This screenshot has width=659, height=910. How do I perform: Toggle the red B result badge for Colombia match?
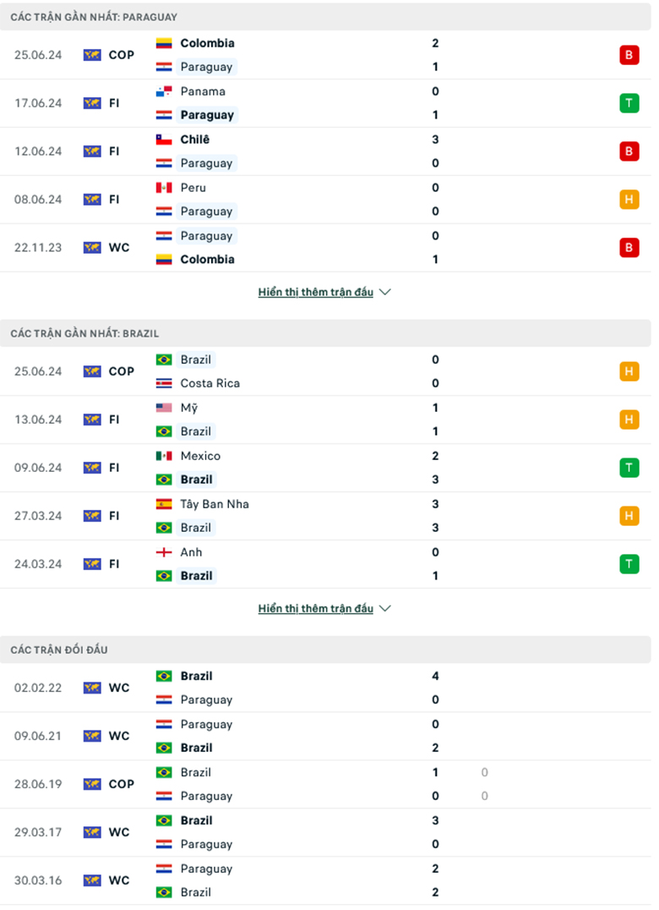click(629, 55)
